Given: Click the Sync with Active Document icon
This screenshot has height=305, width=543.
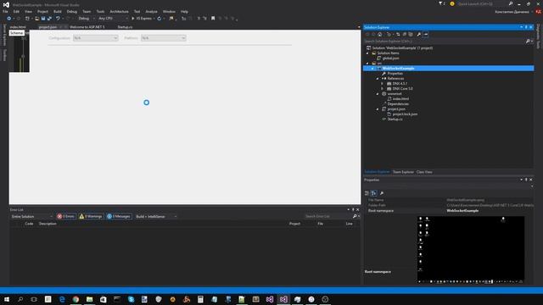Looking at the screenshot, I should click(398, 34).
